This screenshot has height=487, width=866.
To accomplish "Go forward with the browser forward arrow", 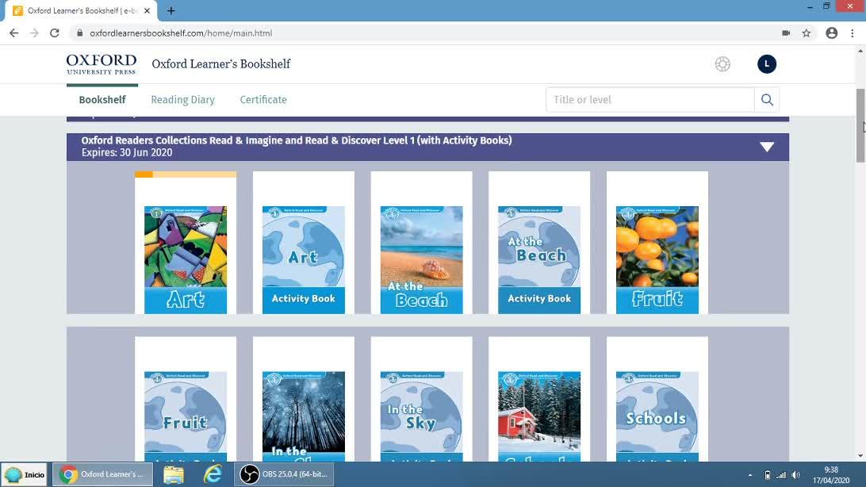I will tap(34, 33).
